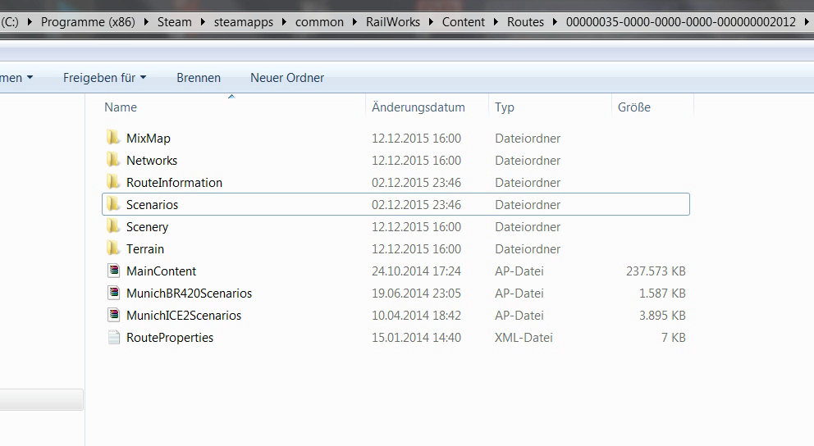Select the RouteProperties XML file icon
814x446 pixels.
click(114, 337)
